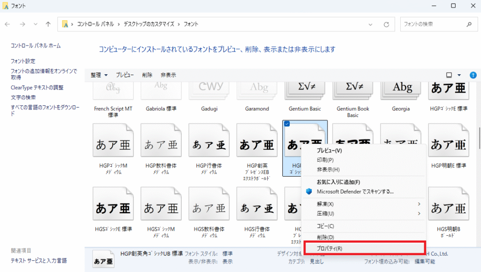The image size is (481, 272).
Task: Select the HGS教科書体 font thumbnail
Action: (208, 206)
